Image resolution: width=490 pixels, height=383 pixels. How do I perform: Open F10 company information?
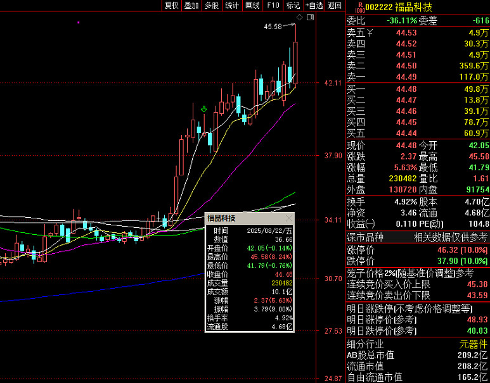point(273,5)
